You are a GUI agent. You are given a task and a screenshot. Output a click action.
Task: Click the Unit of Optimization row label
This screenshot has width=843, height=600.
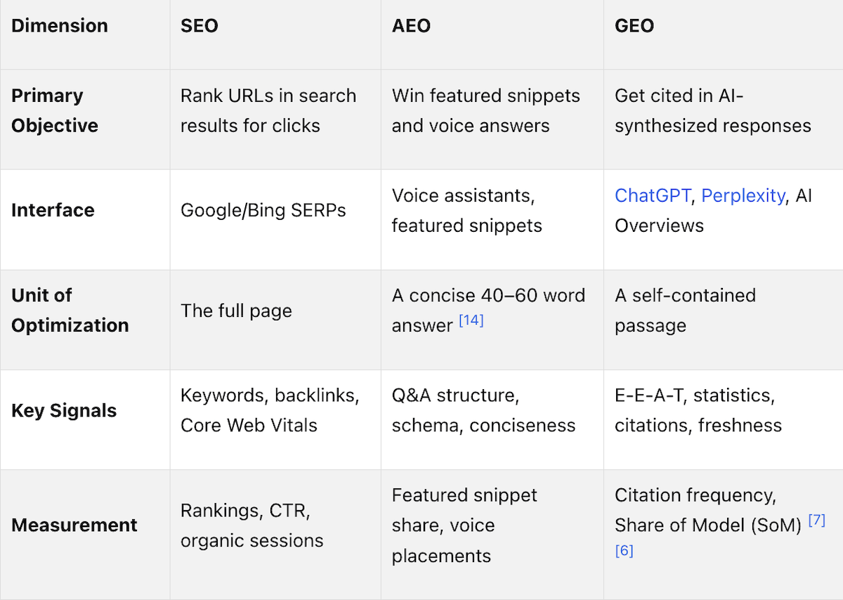pyautogui.click(x=70, y=311)
